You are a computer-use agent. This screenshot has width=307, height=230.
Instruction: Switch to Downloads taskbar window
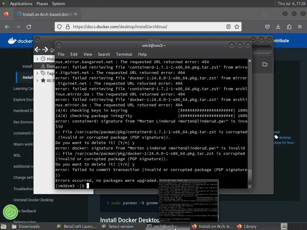pos(26,226)
